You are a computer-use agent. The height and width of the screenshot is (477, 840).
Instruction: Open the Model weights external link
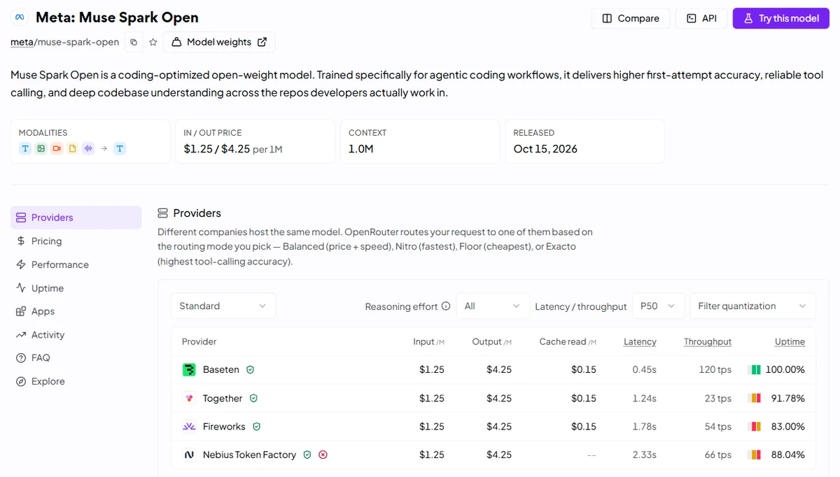tap(219, 42)
